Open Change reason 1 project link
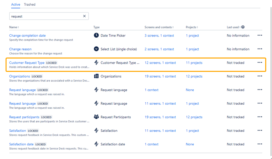272x159 pixels. [x=192, y=49]
